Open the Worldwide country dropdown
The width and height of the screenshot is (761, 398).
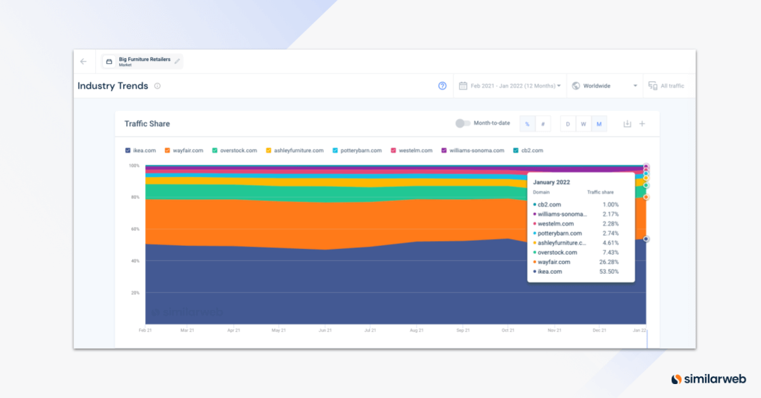point(605,86)
